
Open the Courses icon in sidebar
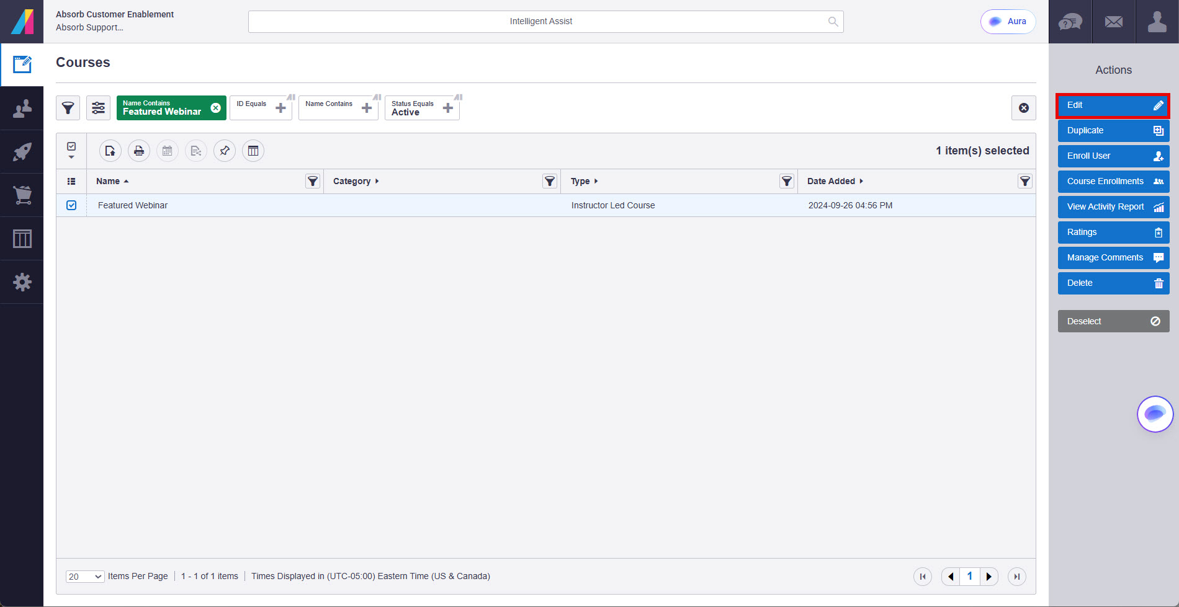pyautogui.click(x=22, y=64)
